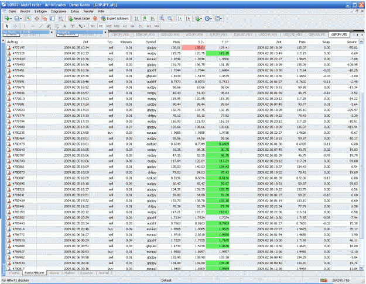Open the New Chart dropdown with green plus
The image size is (366, 284).
click(x=8, y=18)
